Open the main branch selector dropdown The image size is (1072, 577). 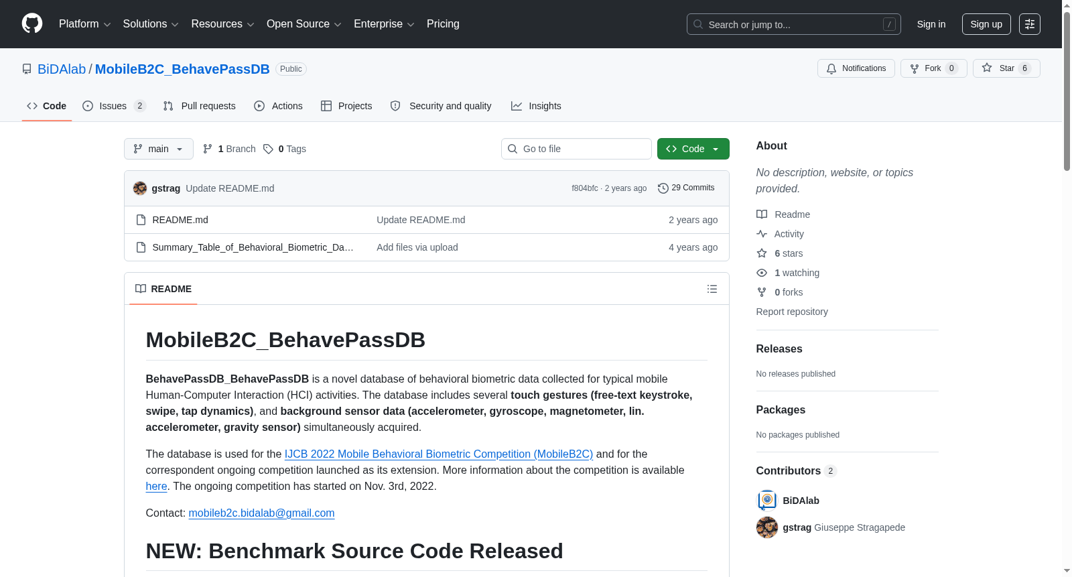(159, 149)
